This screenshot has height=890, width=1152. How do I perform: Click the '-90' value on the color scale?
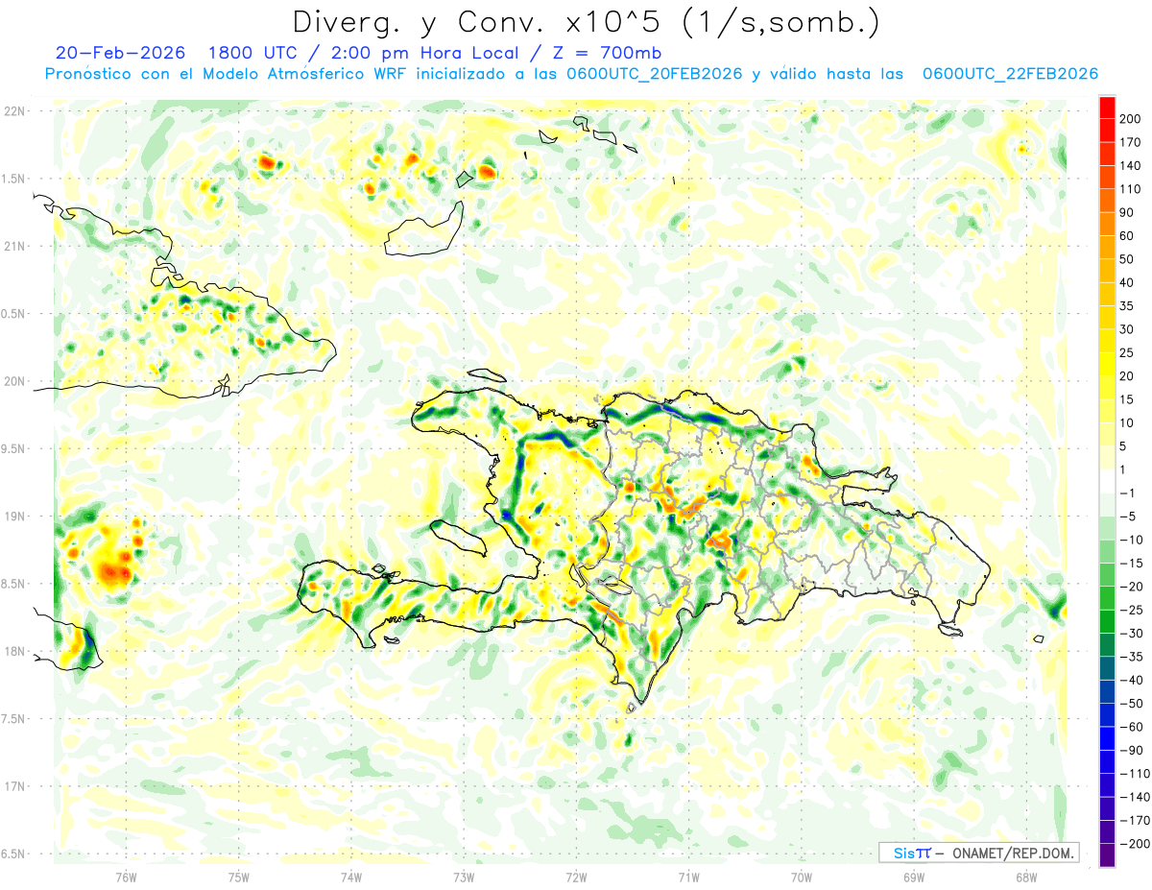pos(1133,751)
